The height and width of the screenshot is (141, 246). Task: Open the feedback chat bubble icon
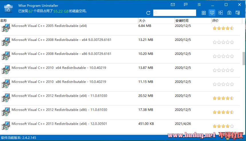[x=186, y=5]
